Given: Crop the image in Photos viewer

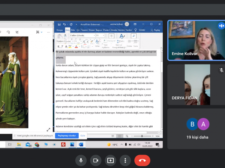Looking at the screenshot, I should coord(17,32).
